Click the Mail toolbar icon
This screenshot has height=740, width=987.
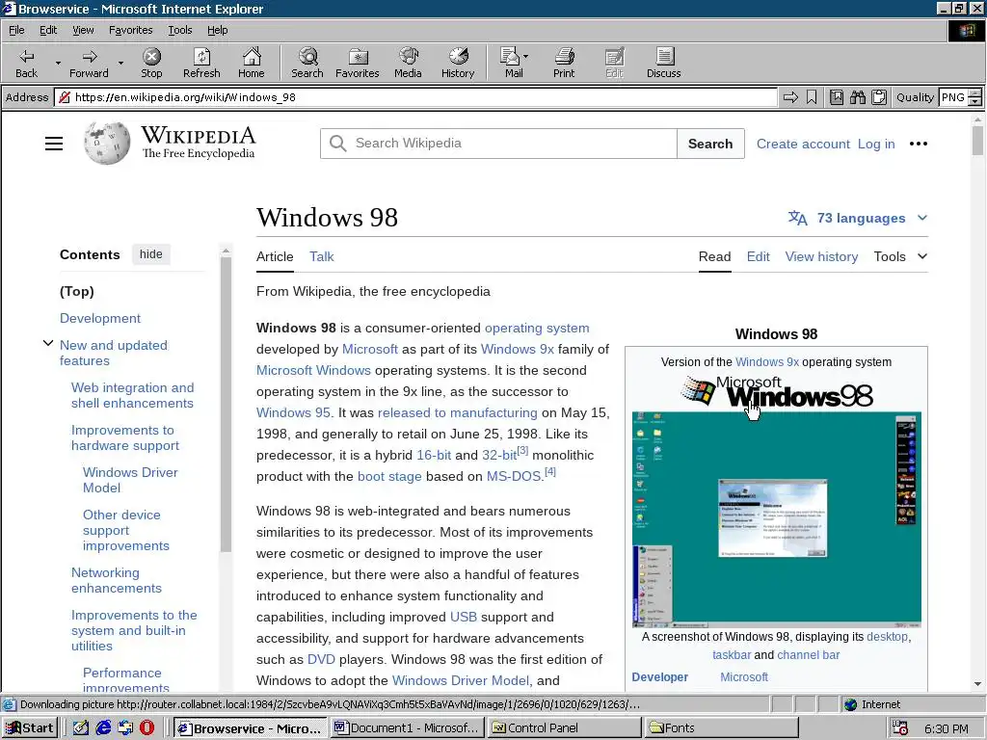513,63
